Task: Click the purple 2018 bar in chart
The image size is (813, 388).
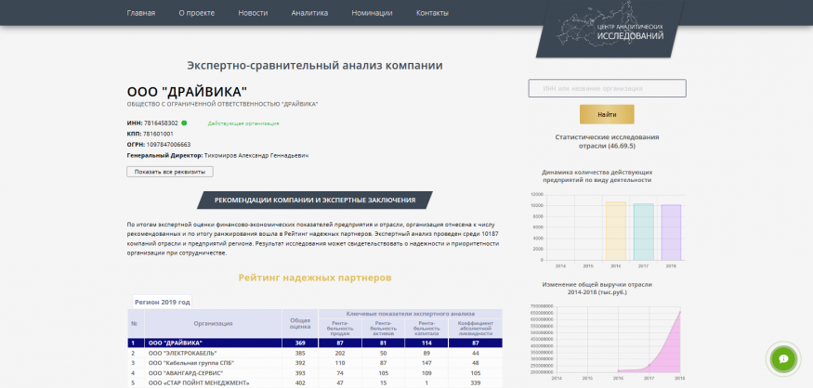Action: pyautogui.click(x=671, y=231)
